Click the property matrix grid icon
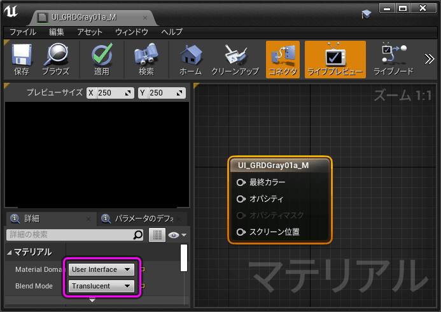 point(157,235)
